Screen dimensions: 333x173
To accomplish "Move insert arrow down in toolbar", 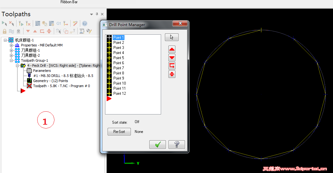I will point(28,31).
